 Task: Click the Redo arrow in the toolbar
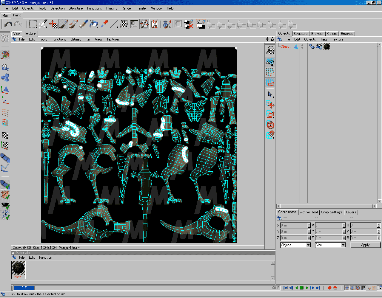click(x=18, y=24)
